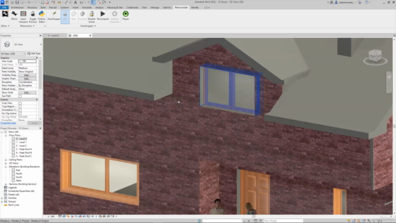Collapse the Elevations (Building Elevation) node
This screenshot has height=223, width=396.
[6, 167]
